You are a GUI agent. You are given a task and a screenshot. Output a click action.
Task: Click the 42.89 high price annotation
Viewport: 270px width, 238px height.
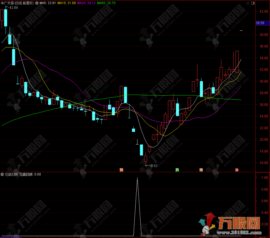coord(13,7)
